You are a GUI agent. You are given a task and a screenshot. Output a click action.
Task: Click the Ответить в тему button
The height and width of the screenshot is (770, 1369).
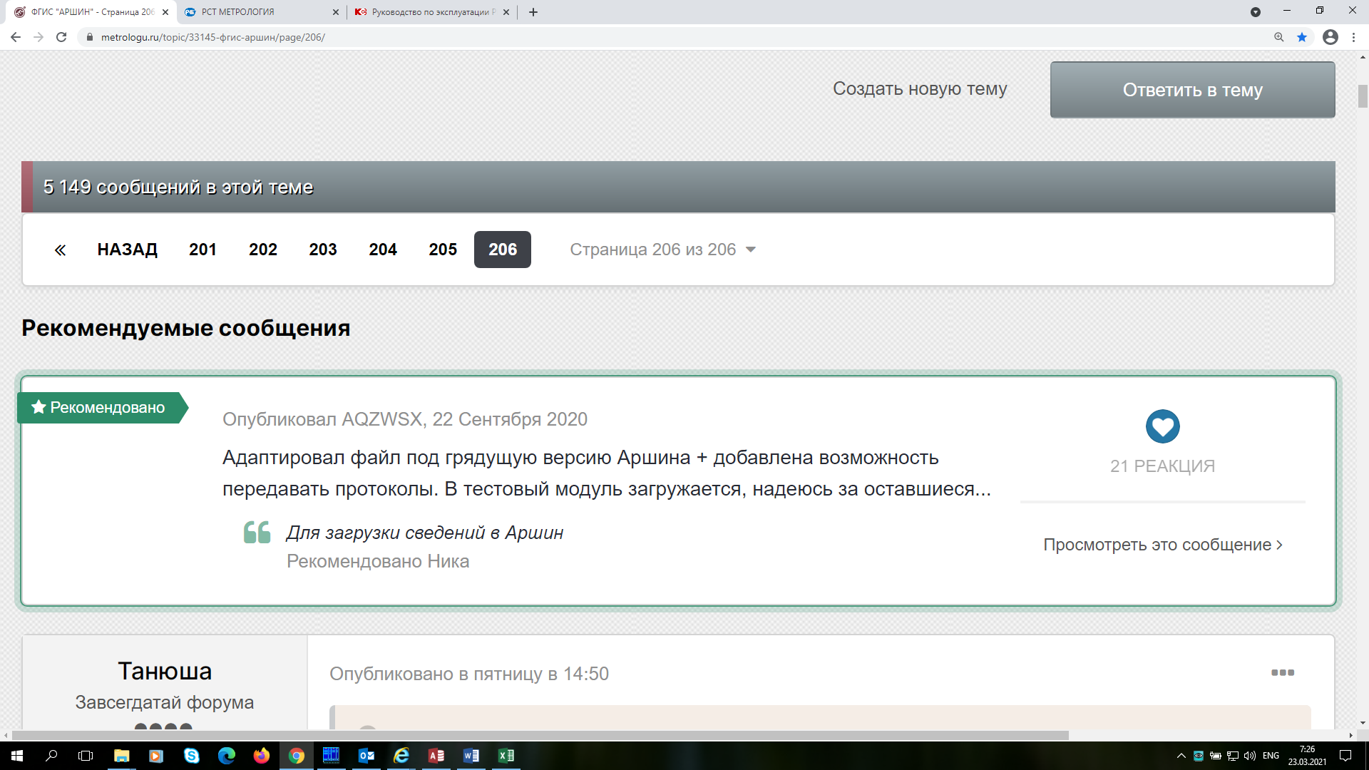point(1192,90)
